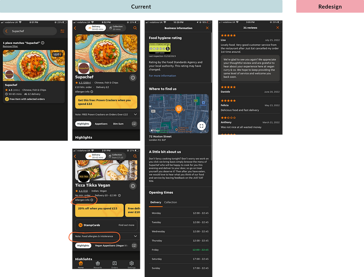Select Highlights tab on Supachef menu
364x277 pixels.
83,124
